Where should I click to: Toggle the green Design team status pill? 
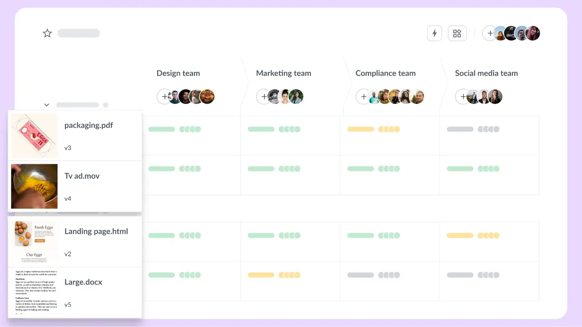click(x=161, y=129)
